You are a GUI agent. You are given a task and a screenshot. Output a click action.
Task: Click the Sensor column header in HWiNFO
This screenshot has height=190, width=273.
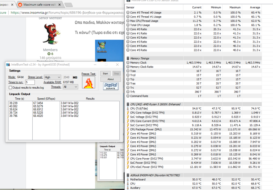coord(130,7)
